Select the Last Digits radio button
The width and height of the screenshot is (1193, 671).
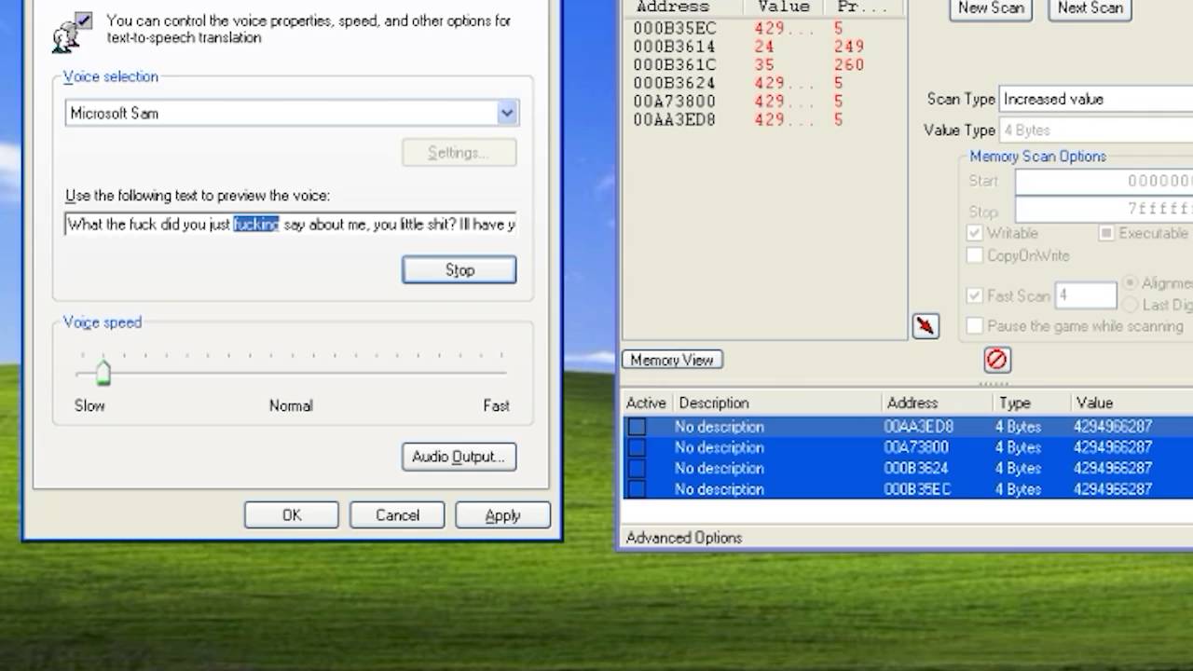click(1130, 305)
